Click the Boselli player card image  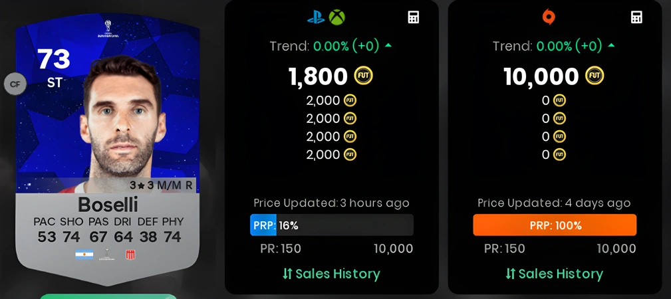pyautogui.click(x=108, y=151)
